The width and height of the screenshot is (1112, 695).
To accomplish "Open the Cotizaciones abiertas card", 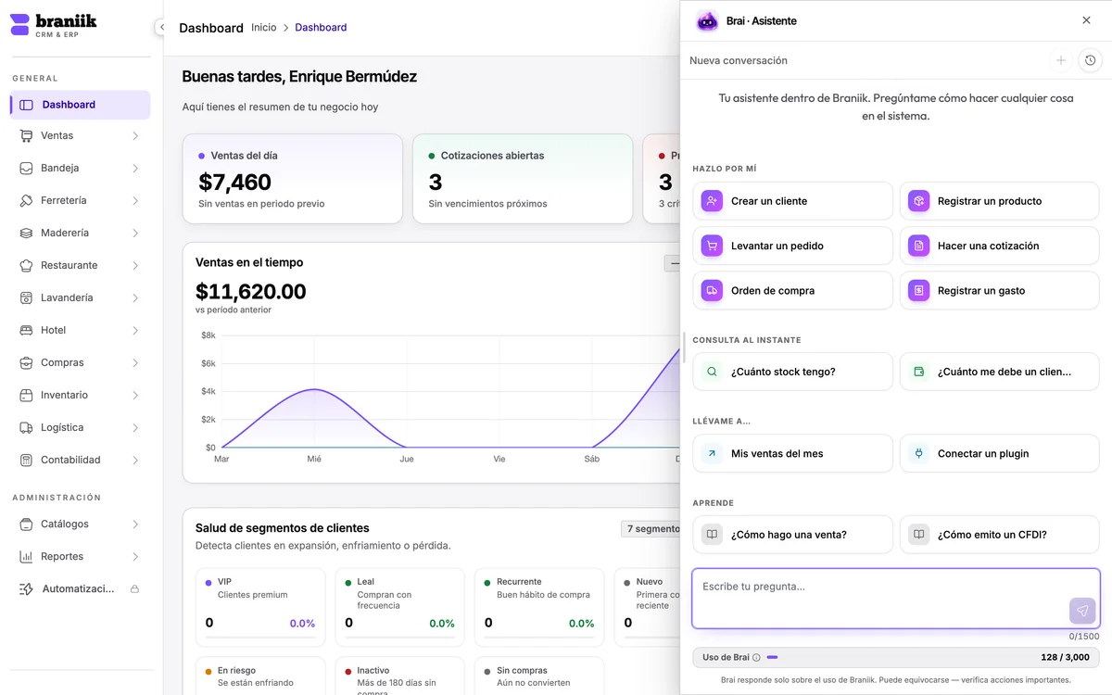I will click(x=523, y=179).
